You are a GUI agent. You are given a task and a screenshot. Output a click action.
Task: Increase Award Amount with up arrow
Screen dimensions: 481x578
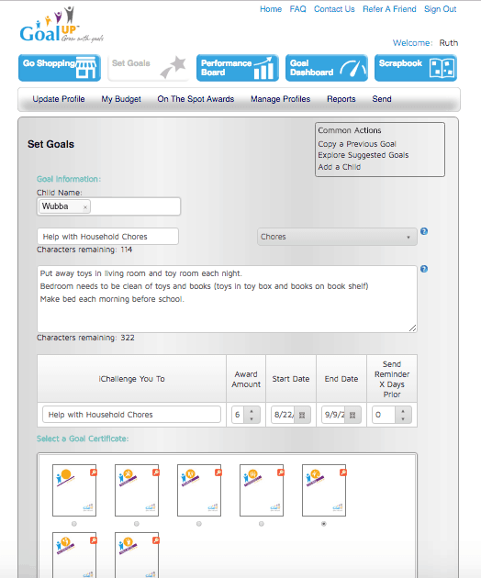pos(252,411)
